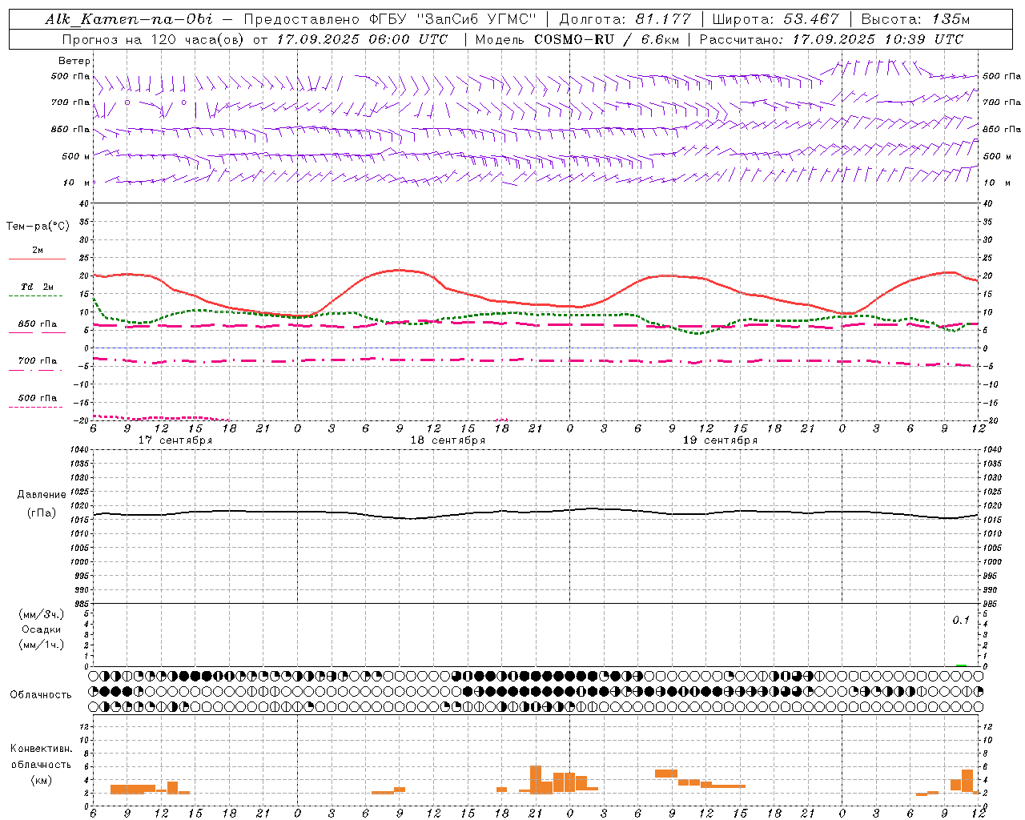Click the tallest orange convective cloud bar

point(536,779)
